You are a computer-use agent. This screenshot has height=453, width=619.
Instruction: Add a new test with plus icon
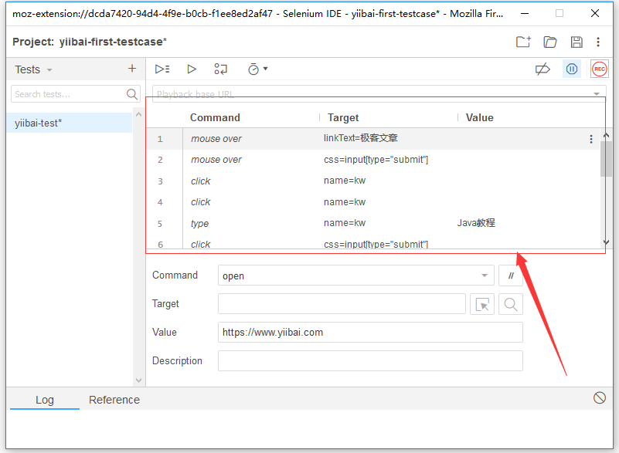tap(131, 69)
